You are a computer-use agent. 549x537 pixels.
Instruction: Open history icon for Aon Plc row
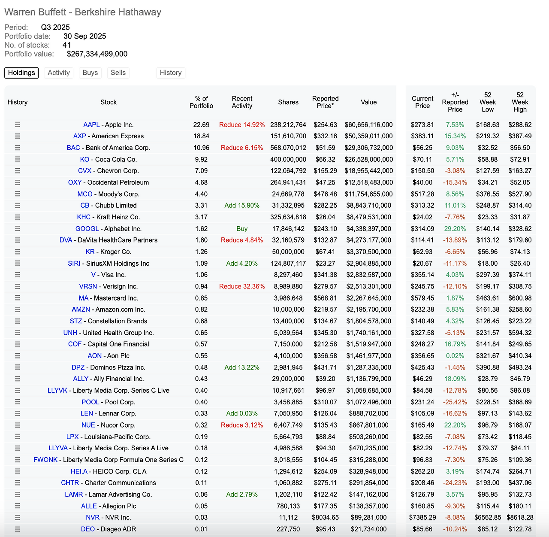18,356
